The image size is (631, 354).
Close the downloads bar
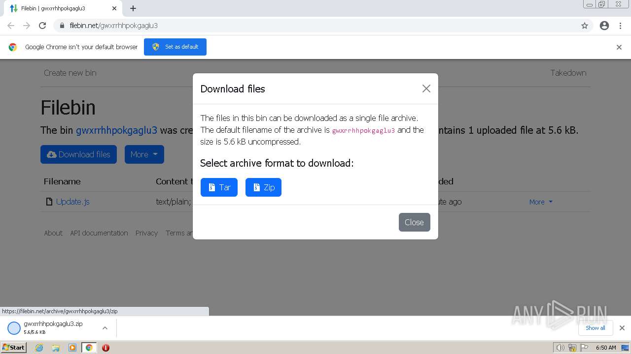click(622, 328)
